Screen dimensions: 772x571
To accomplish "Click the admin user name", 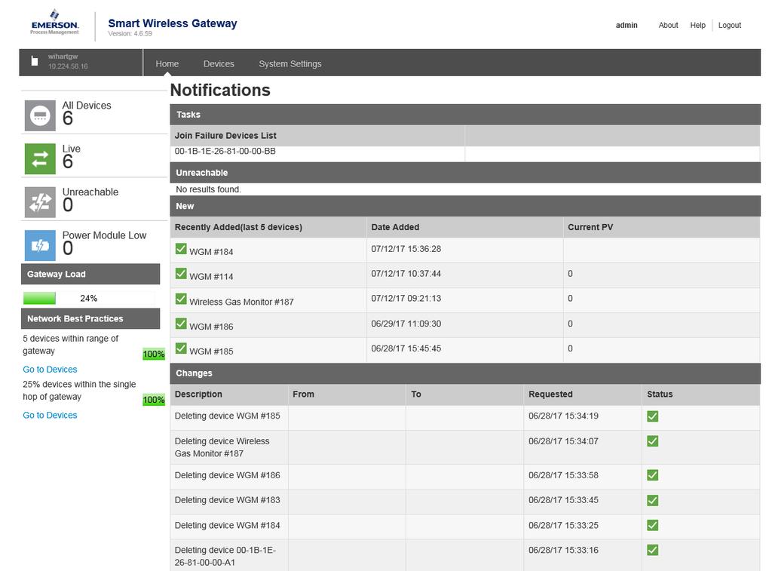I will click(x=626, y=25).
